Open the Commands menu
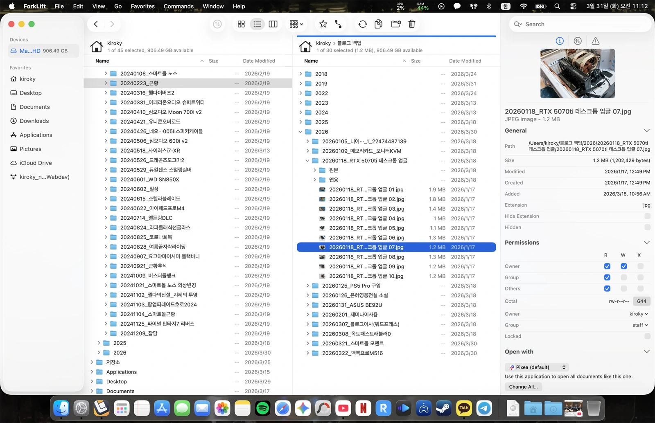 tap(178, 6)
